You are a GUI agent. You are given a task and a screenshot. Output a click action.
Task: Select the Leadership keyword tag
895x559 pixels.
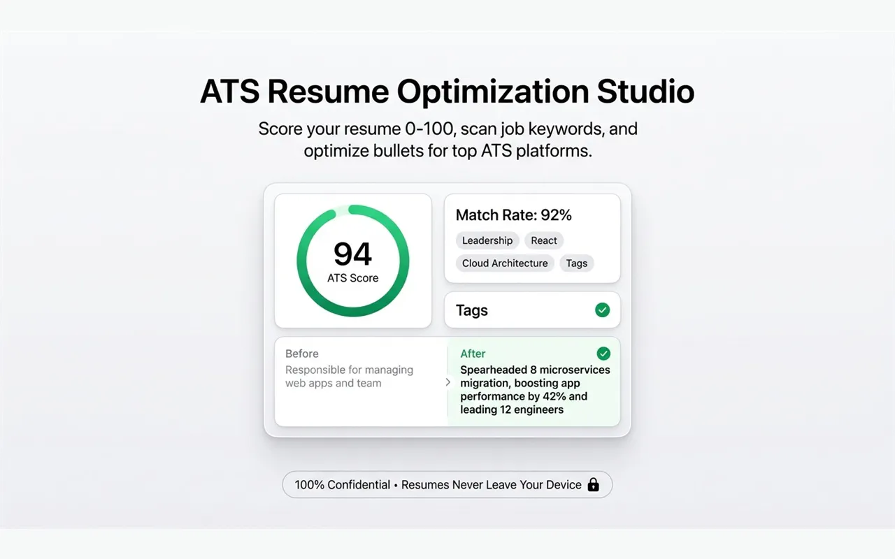[487, 240]
